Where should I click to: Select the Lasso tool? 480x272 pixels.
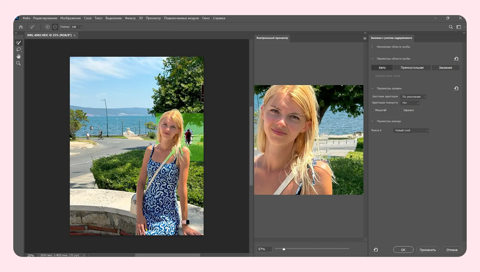(18, 50)
